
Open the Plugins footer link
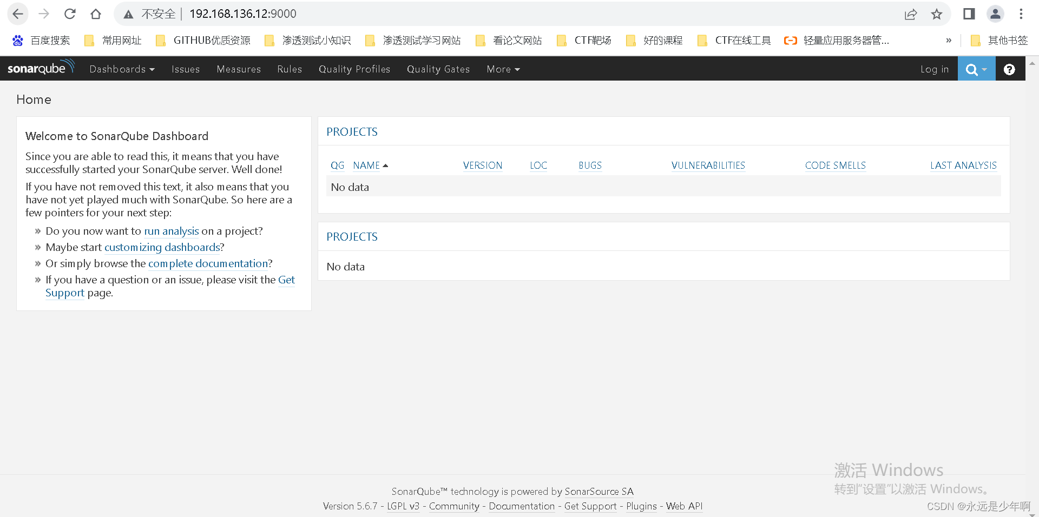[641, 506]
